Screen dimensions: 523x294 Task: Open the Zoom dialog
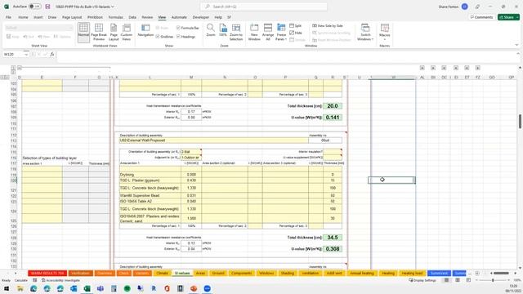click(211, 30)
